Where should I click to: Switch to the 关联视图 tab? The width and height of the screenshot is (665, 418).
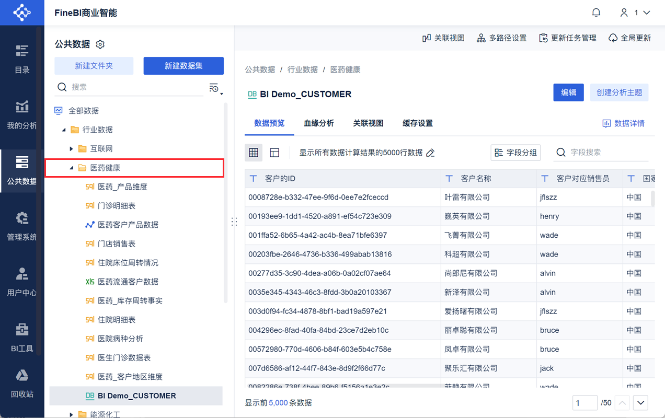pos(368,123)
